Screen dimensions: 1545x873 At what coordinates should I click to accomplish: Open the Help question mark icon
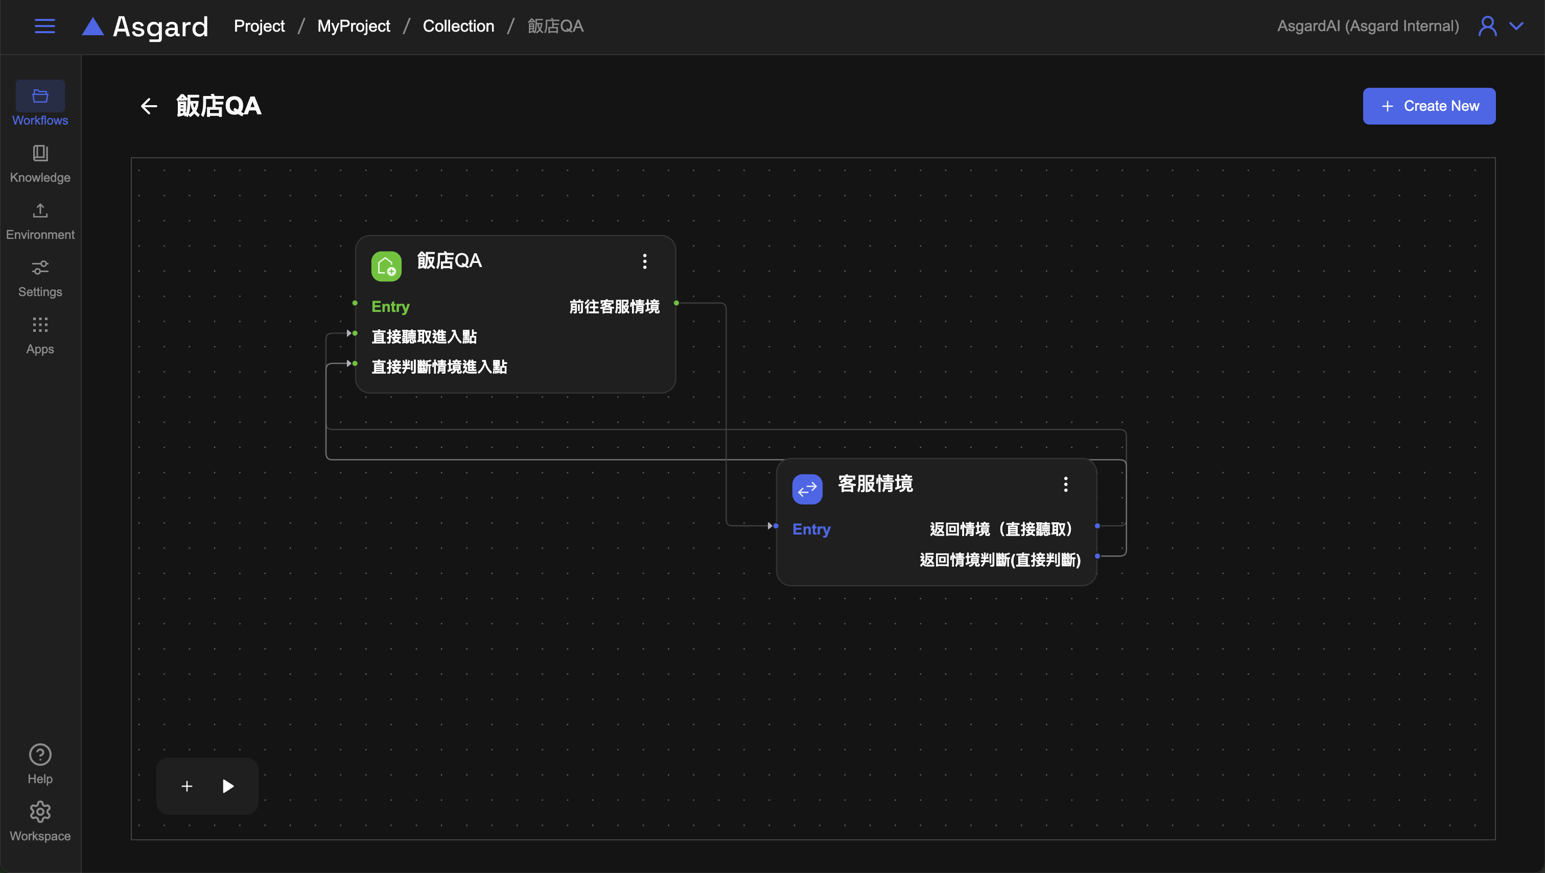pos(40,754)
